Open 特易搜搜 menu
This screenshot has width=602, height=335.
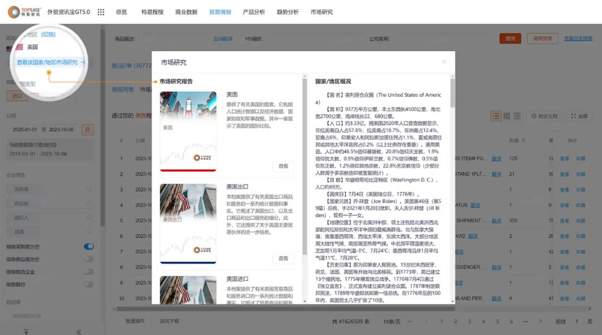[152, 12]
